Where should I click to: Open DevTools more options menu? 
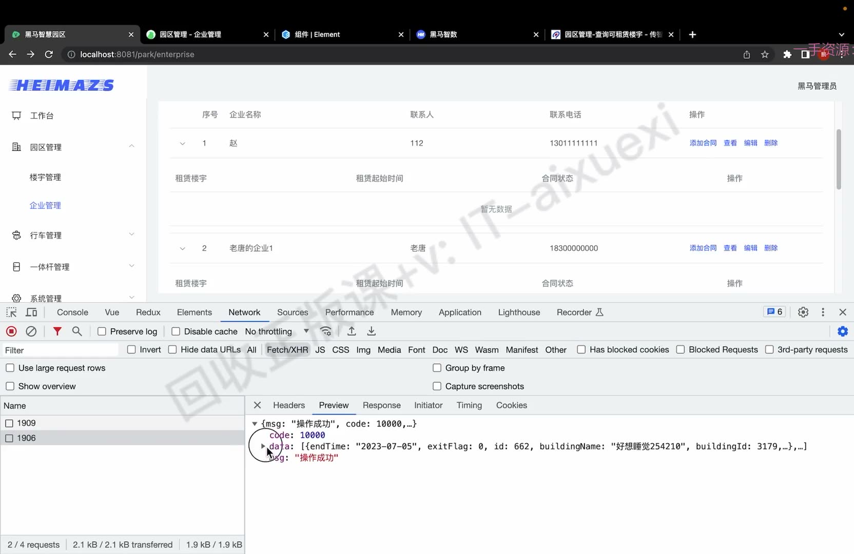(823, 312)
